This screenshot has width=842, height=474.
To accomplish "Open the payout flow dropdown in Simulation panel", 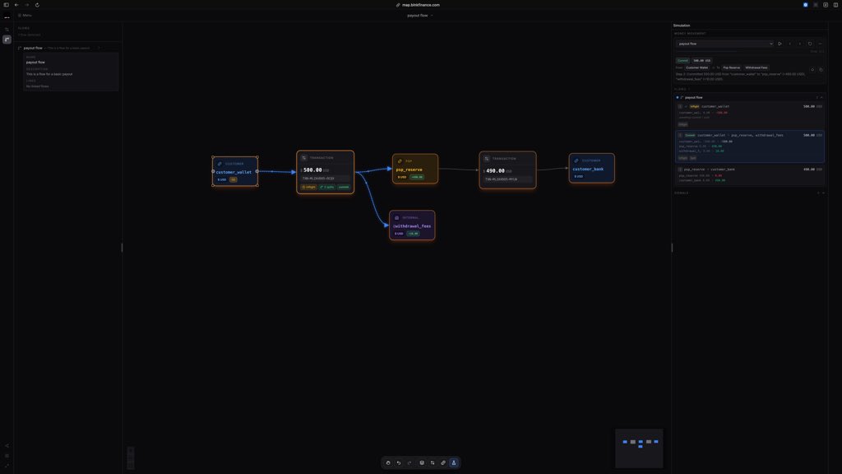I will (x=724, y=44).
